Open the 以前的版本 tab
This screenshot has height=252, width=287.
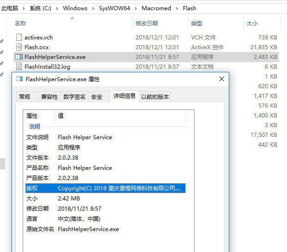pyautogui.click(x=155, y=97)
